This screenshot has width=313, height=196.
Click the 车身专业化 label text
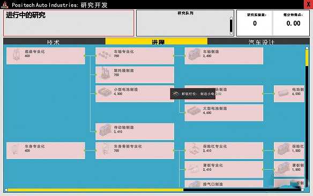35,147
